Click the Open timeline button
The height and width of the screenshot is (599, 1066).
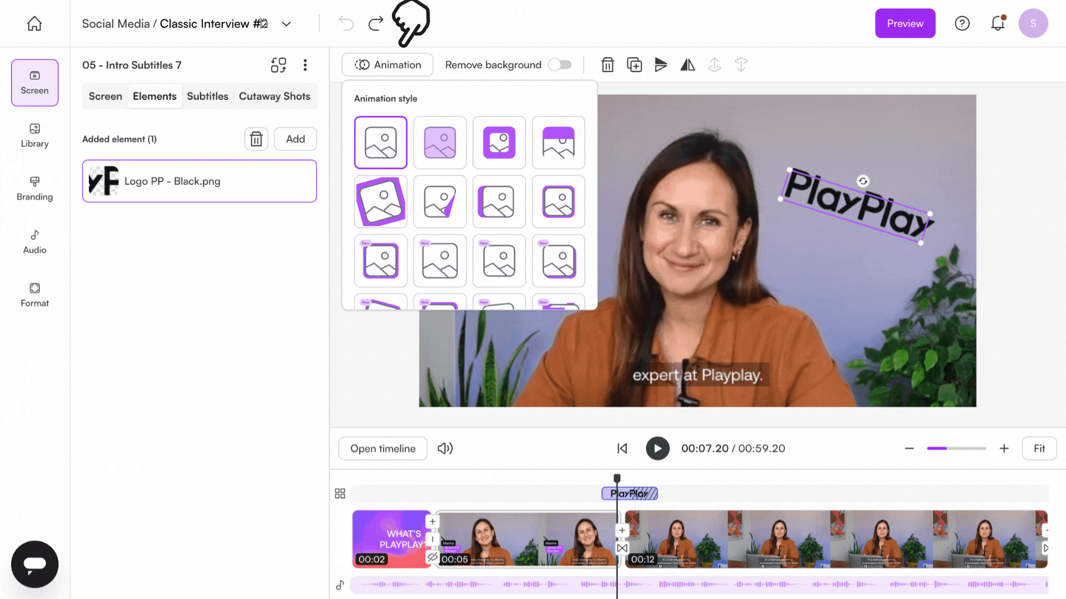383,448
